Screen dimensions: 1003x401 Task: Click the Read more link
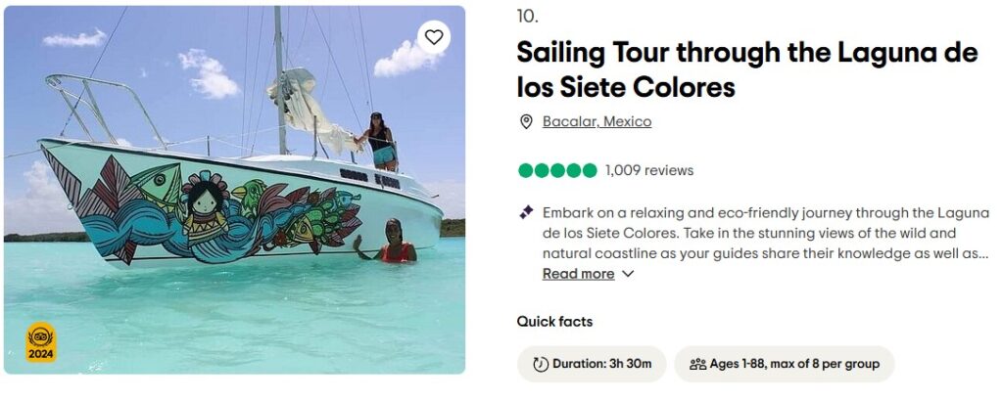click(x=578, y=274)
